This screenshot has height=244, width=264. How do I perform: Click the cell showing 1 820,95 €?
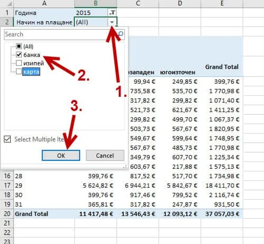(x=222, y=129)
